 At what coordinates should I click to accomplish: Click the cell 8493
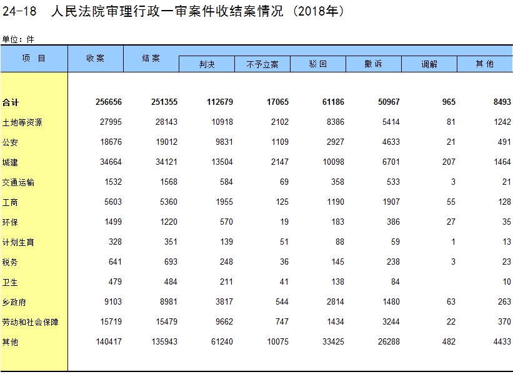(x=502, y=102)
